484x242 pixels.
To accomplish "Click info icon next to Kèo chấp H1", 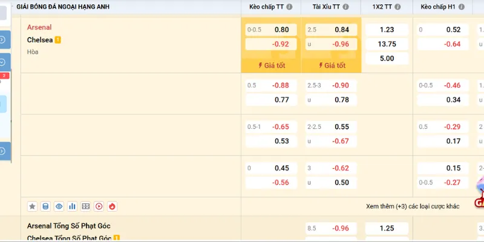I will (462, 7).
